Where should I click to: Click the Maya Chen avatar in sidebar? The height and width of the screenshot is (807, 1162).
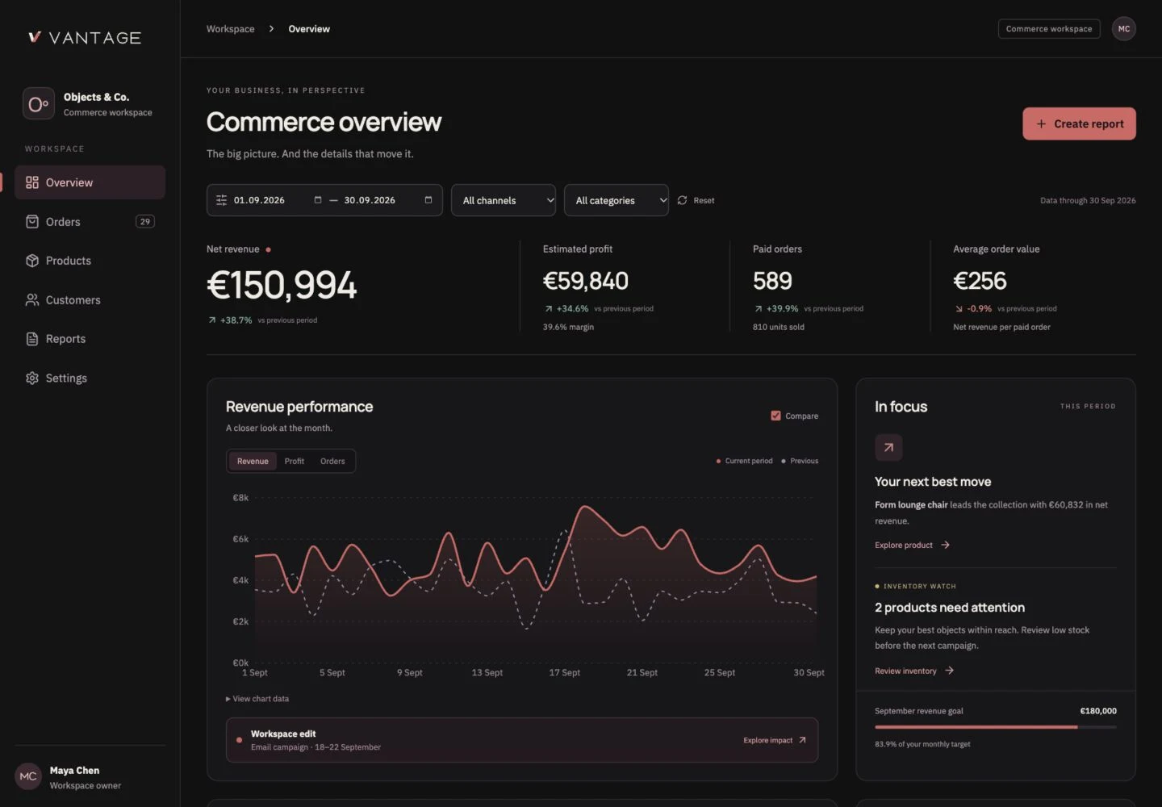coord(28,776)
